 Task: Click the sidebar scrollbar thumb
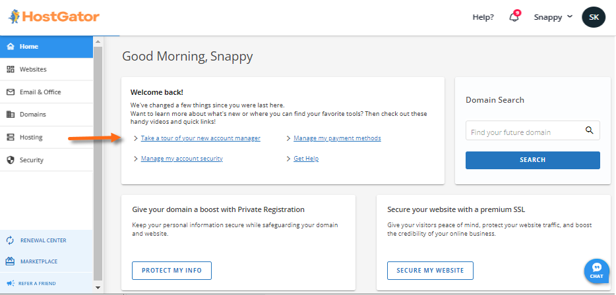tap(98, 164)
